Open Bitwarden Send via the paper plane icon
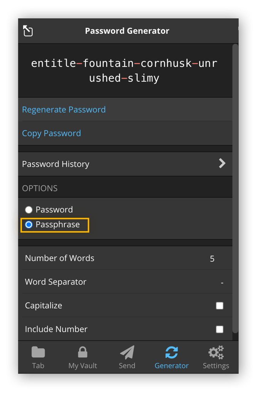Viewport: 257px width, 393px height. coord(127,352)
